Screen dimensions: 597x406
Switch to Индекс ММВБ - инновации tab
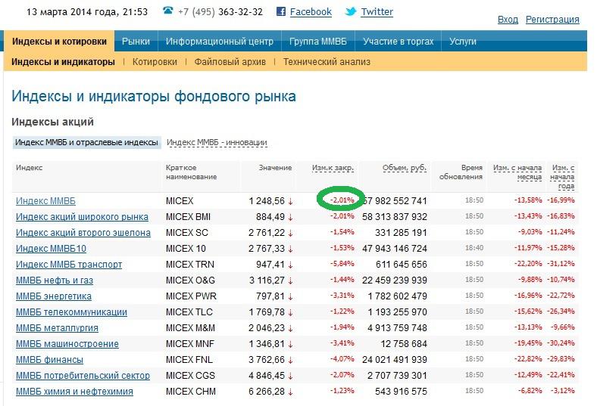pyautogui.click(x=217, y=142)
